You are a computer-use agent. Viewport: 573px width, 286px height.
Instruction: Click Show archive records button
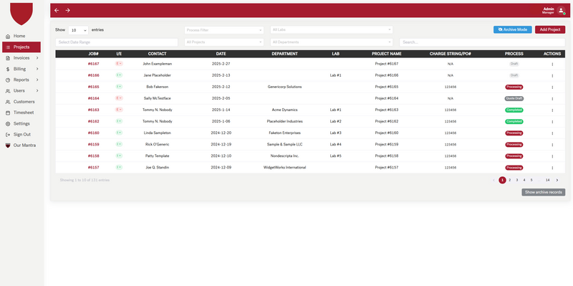click(x=544, y=192)
